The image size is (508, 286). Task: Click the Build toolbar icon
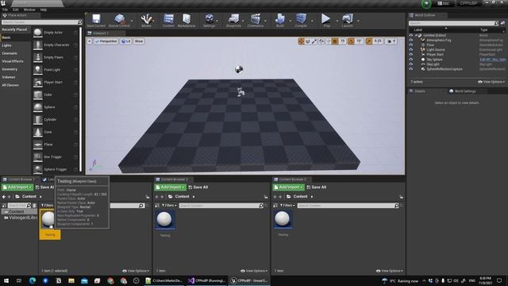tap(280, 21)
